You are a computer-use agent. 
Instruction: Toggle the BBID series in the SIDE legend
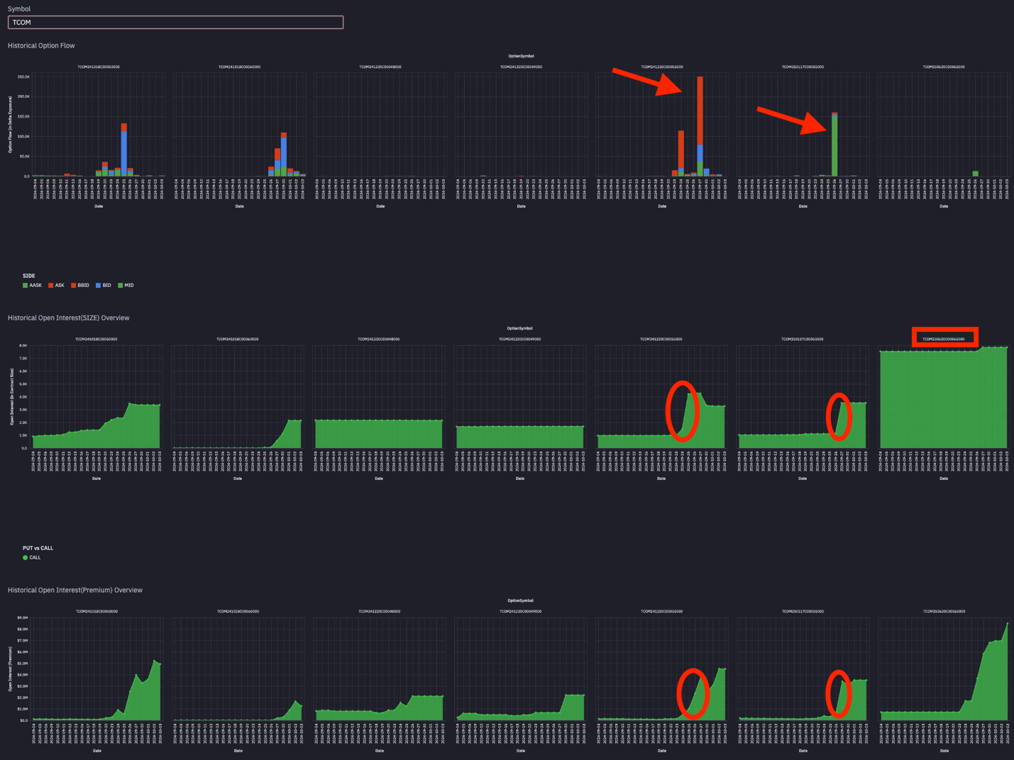(80, 286)
